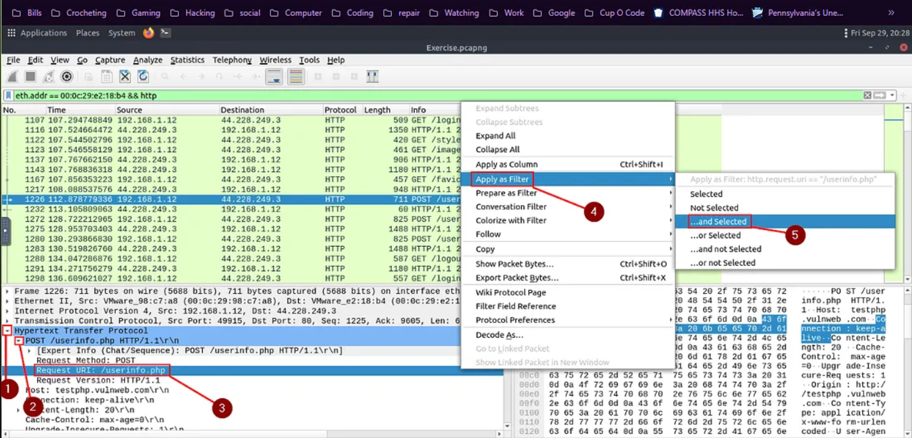Open Prepare as Filter submenu

[568, 193]
